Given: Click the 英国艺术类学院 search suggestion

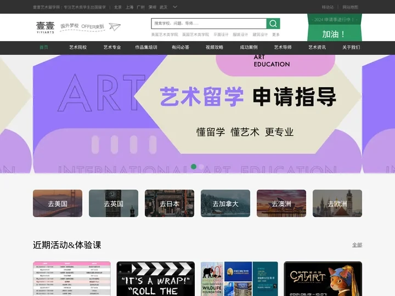Looking at the screenshot, I should point(195,35).
